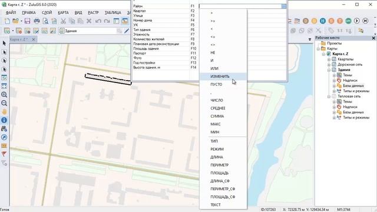Image resolution: width=377 pixels, height=212 pixels.
Task: Select the hand pan tool
Action: click(4, 112)
